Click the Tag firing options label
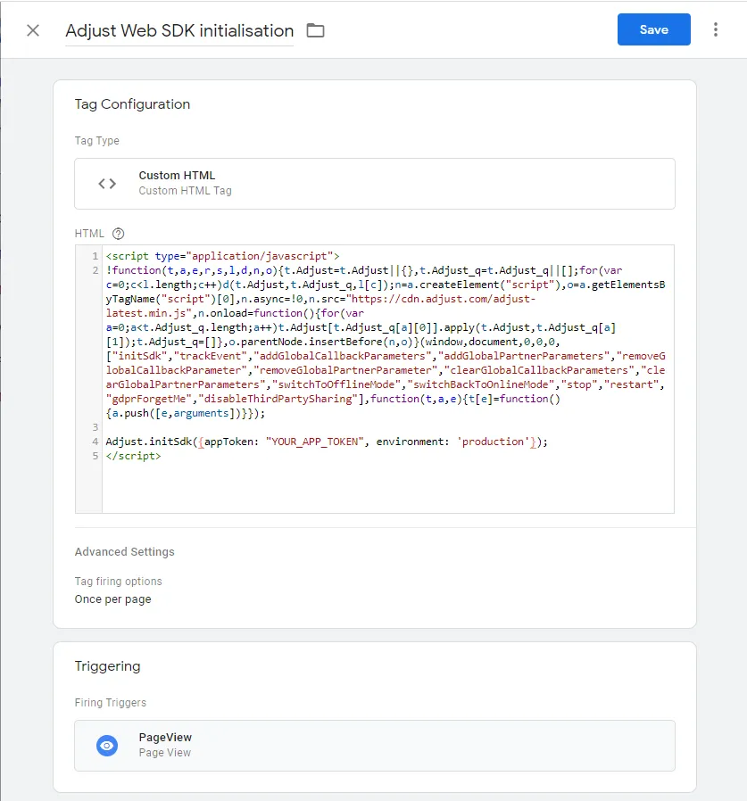This screenshot has height=801, width=747. [x=118, y=582]
